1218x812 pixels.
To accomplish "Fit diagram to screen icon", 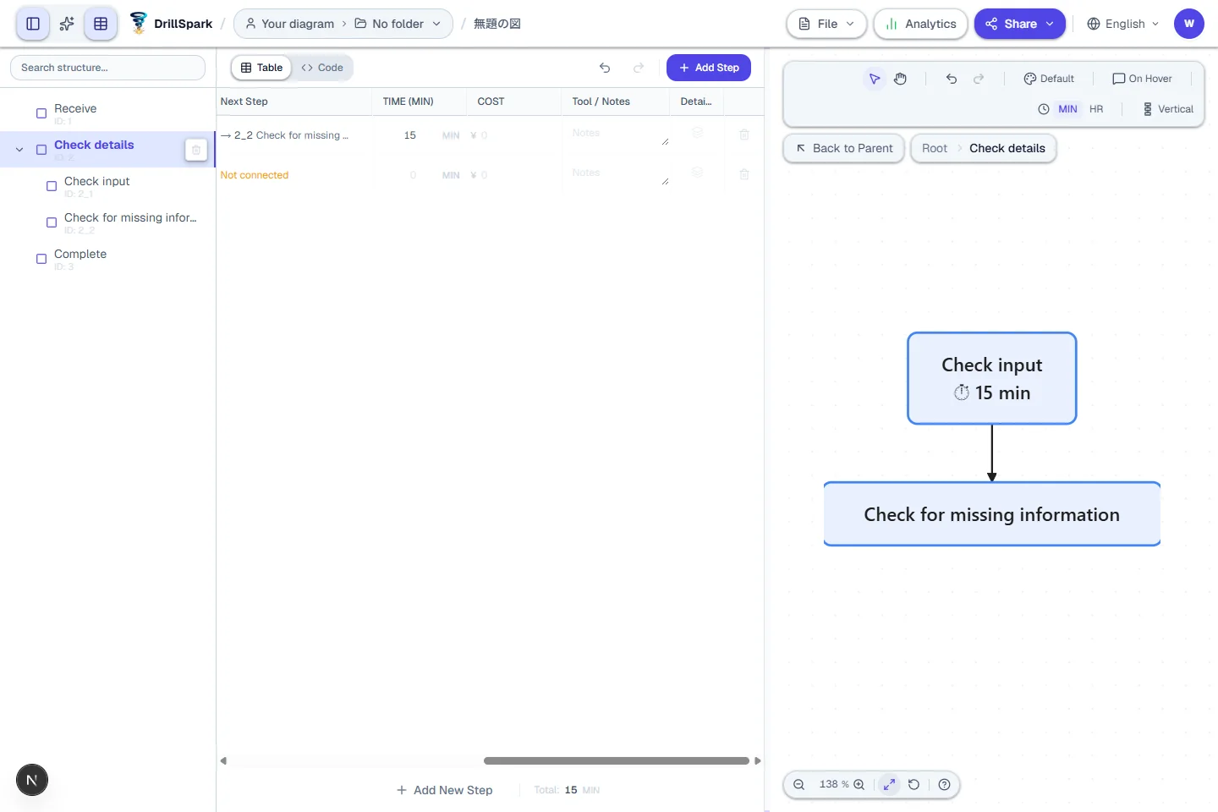I will pyautogui.click(x=889, y=784).
